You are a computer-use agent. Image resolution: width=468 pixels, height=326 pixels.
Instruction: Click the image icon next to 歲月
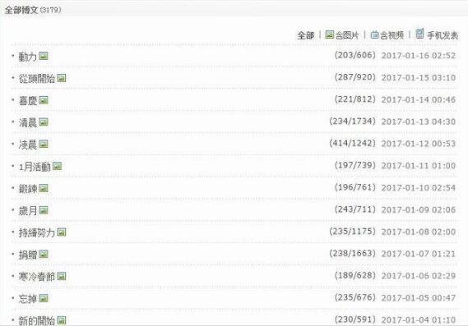click(44, 210)
